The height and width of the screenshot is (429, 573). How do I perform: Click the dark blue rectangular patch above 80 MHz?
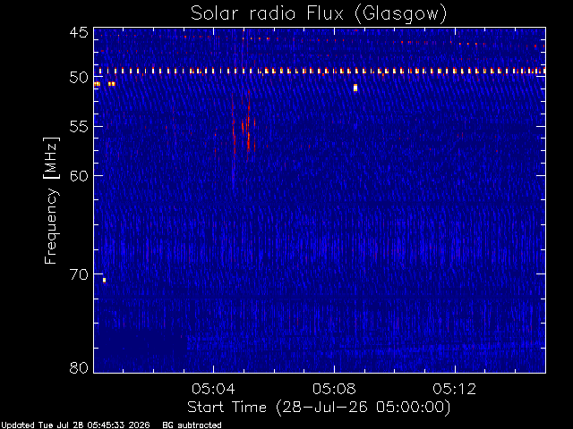click(x=141, y=349)
